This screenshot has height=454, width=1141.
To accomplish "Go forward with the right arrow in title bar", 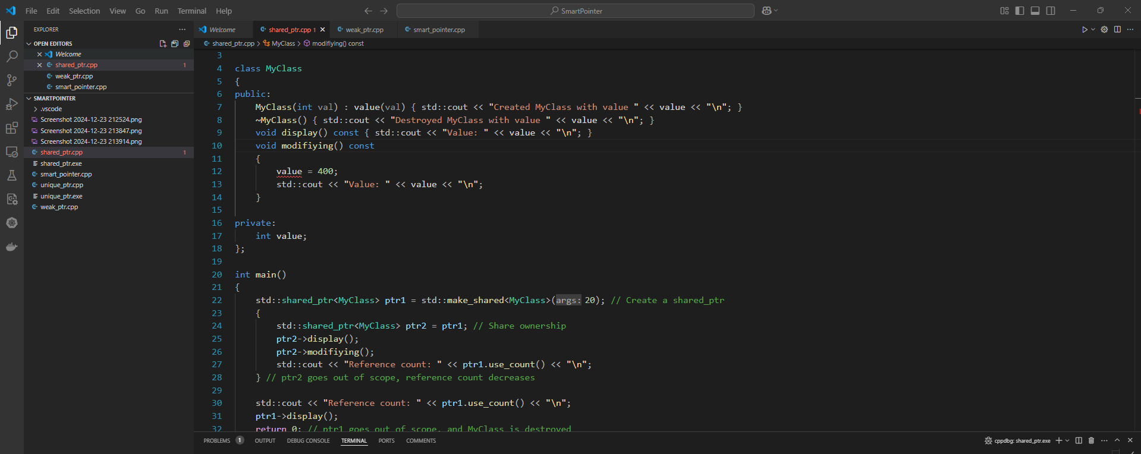I will point(384,11).
